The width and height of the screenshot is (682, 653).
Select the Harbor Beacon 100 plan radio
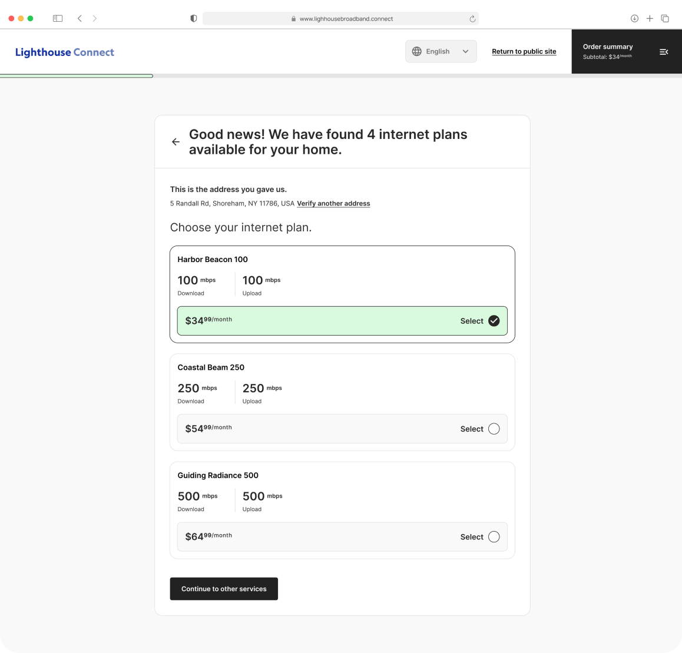click(494, 321)
